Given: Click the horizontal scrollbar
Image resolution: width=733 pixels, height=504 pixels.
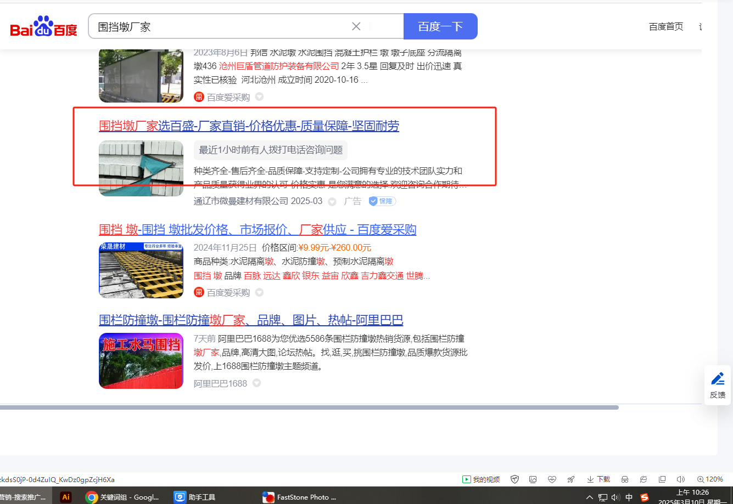Looking at the screenshot, I should pos(309,407).
